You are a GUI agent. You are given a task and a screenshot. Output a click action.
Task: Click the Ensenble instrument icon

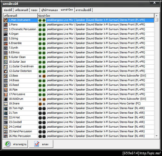(6, 44)
